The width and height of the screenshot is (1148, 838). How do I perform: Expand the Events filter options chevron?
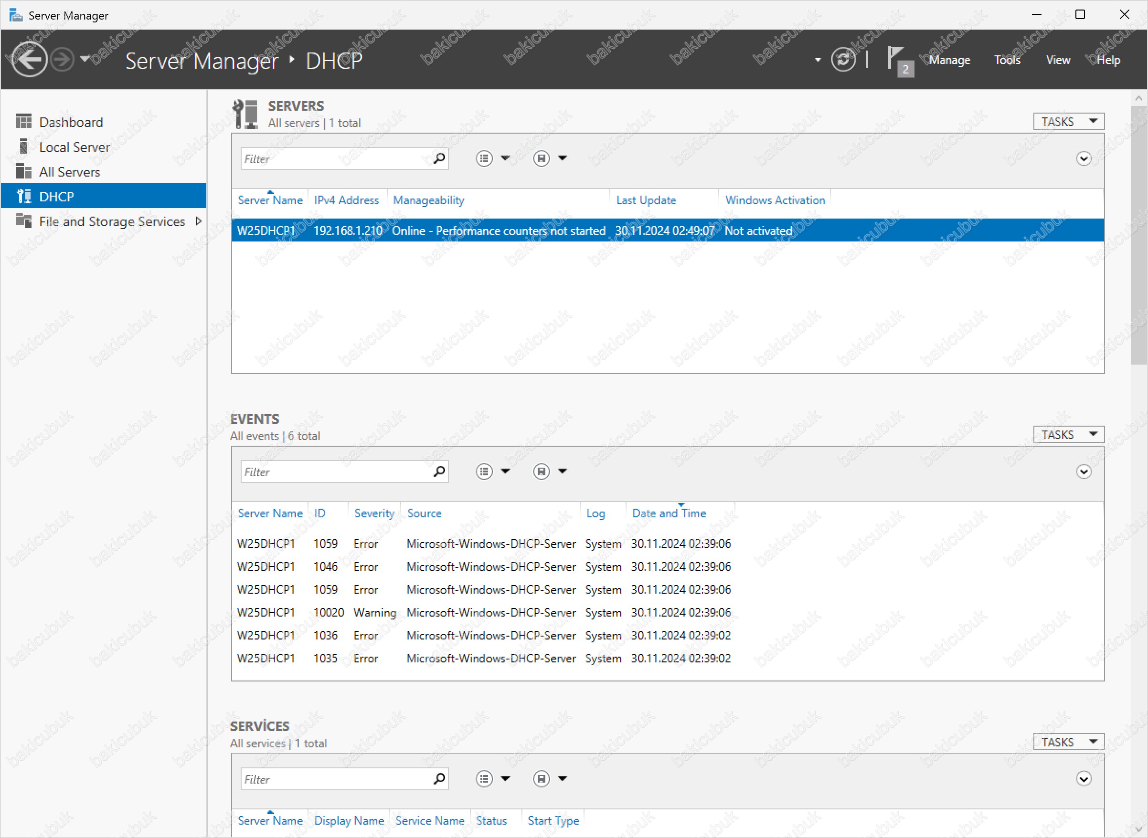(x=1084, y=472)
